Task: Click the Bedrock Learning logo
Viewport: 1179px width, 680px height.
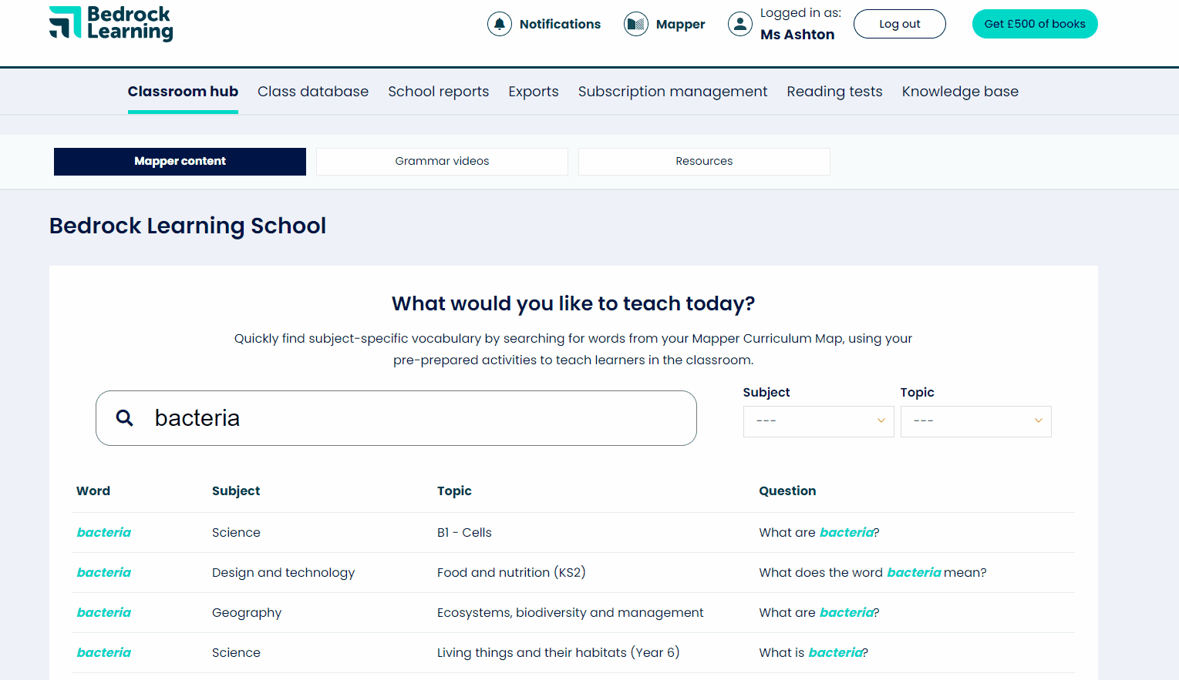Action: point(110,24)
